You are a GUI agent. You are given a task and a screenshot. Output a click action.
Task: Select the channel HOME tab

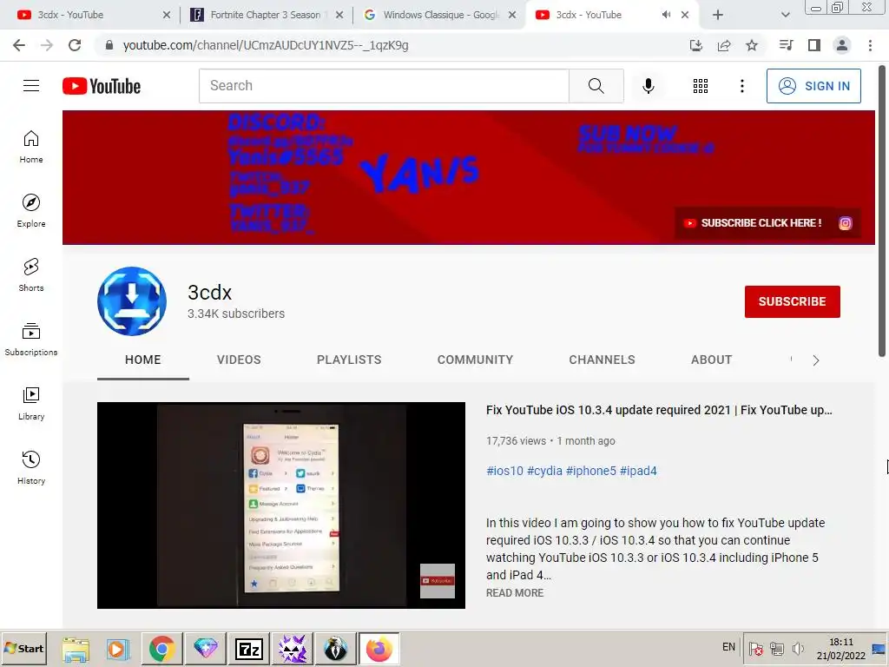pyautogui.click(x=143, y=360)
